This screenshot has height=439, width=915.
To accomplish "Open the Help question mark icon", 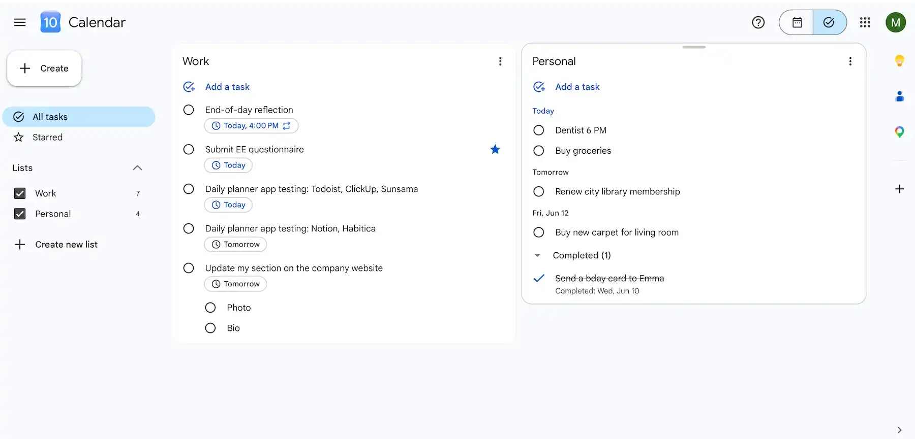I will tap(758, 22).
